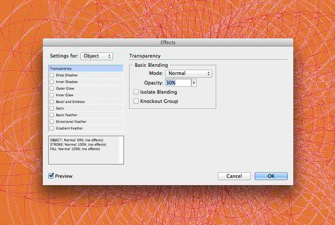Enable the Inner Shadow effect checkbox

[52, 82]
